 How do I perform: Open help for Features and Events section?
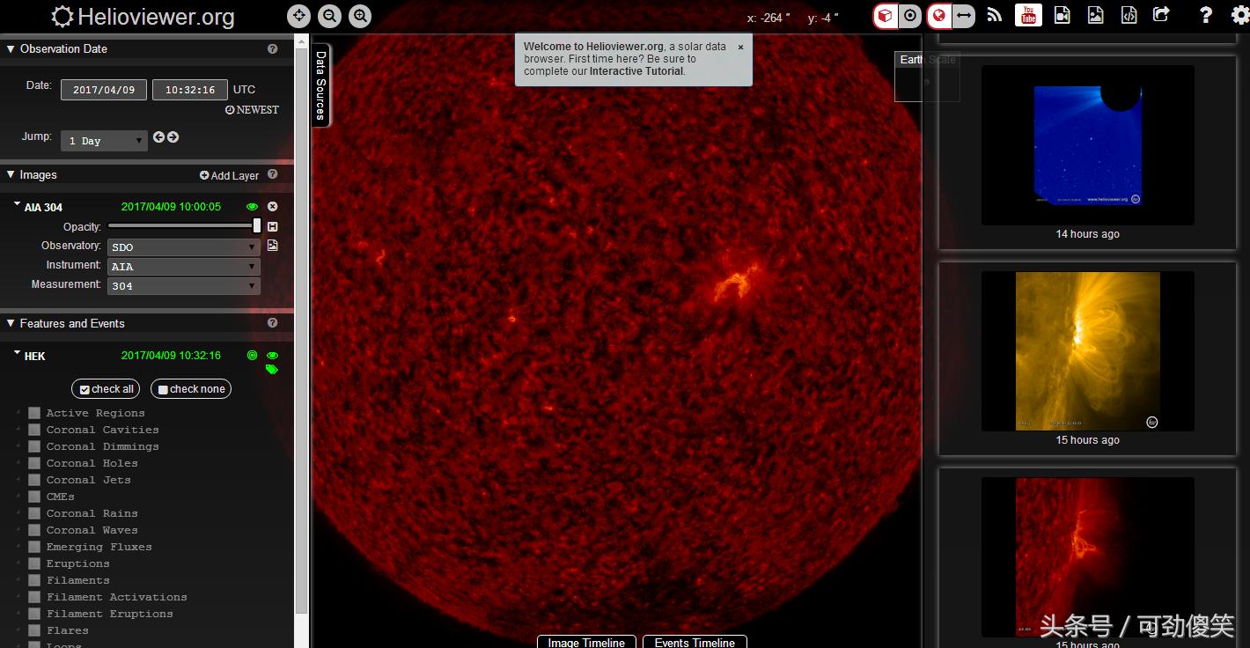[273, 323]
